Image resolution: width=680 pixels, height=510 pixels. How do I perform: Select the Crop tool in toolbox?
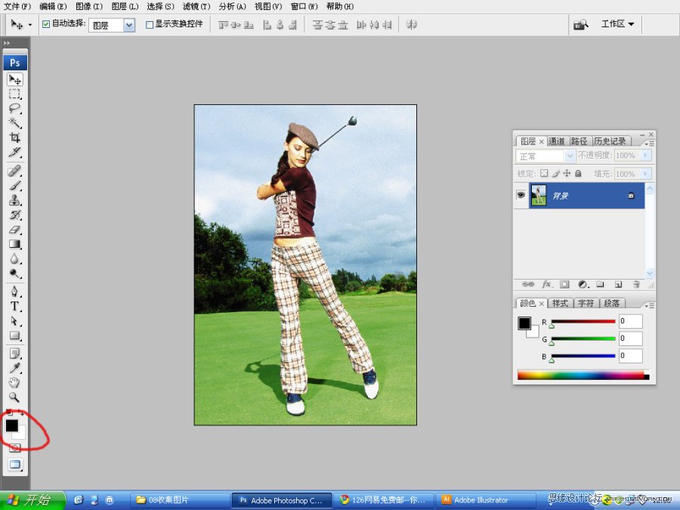point(14,138)
